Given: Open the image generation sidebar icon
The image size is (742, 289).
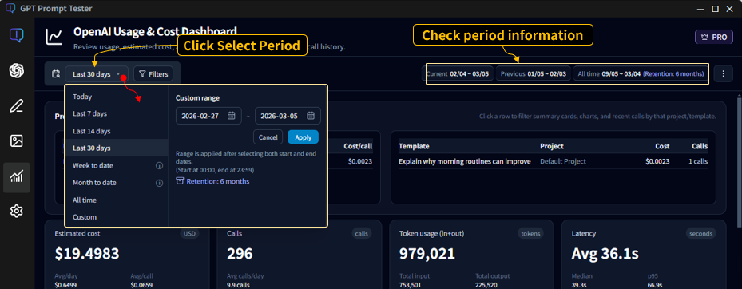Looking at the screenshot, I should (17, 141).
